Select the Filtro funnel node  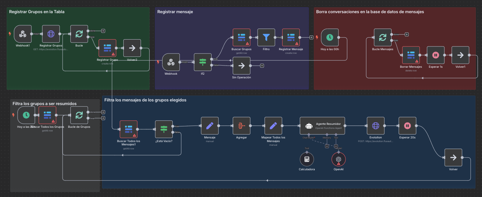[x=266, y=37]
